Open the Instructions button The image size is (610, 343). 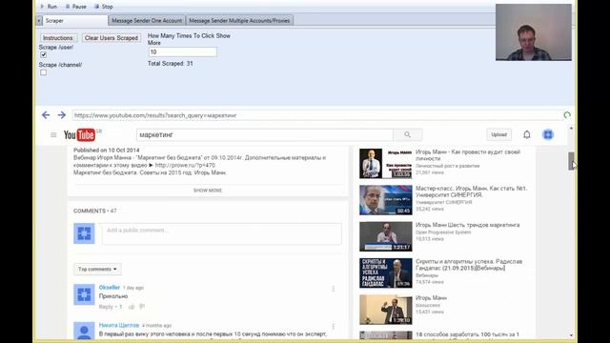click(58, 38)
